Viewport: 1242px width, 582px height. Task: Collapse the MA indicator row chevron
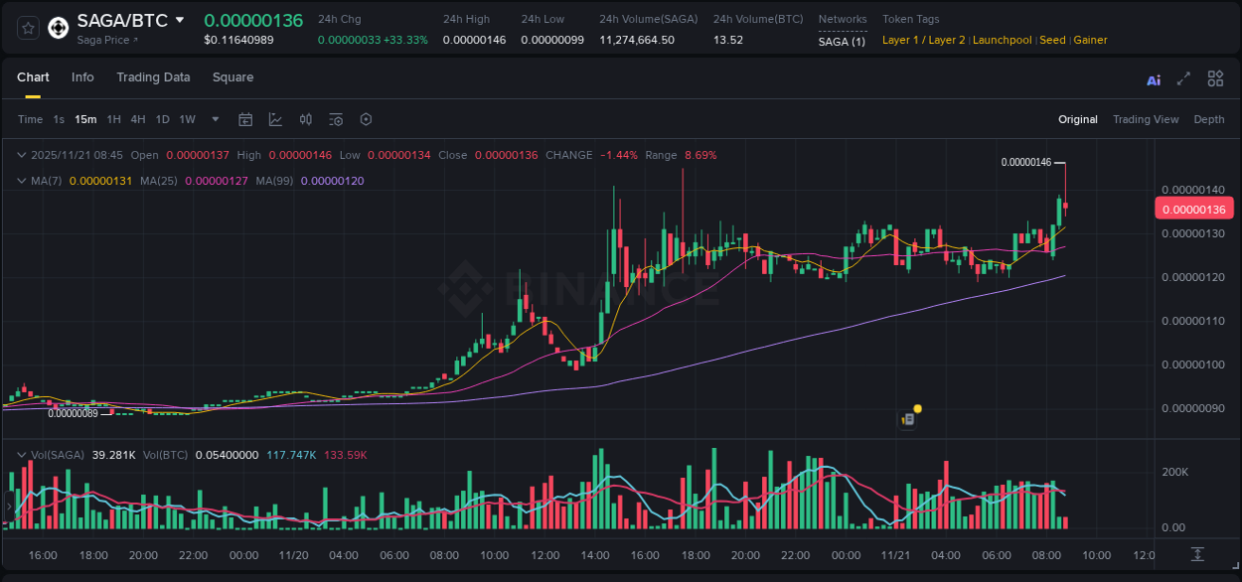coord(20,181)
